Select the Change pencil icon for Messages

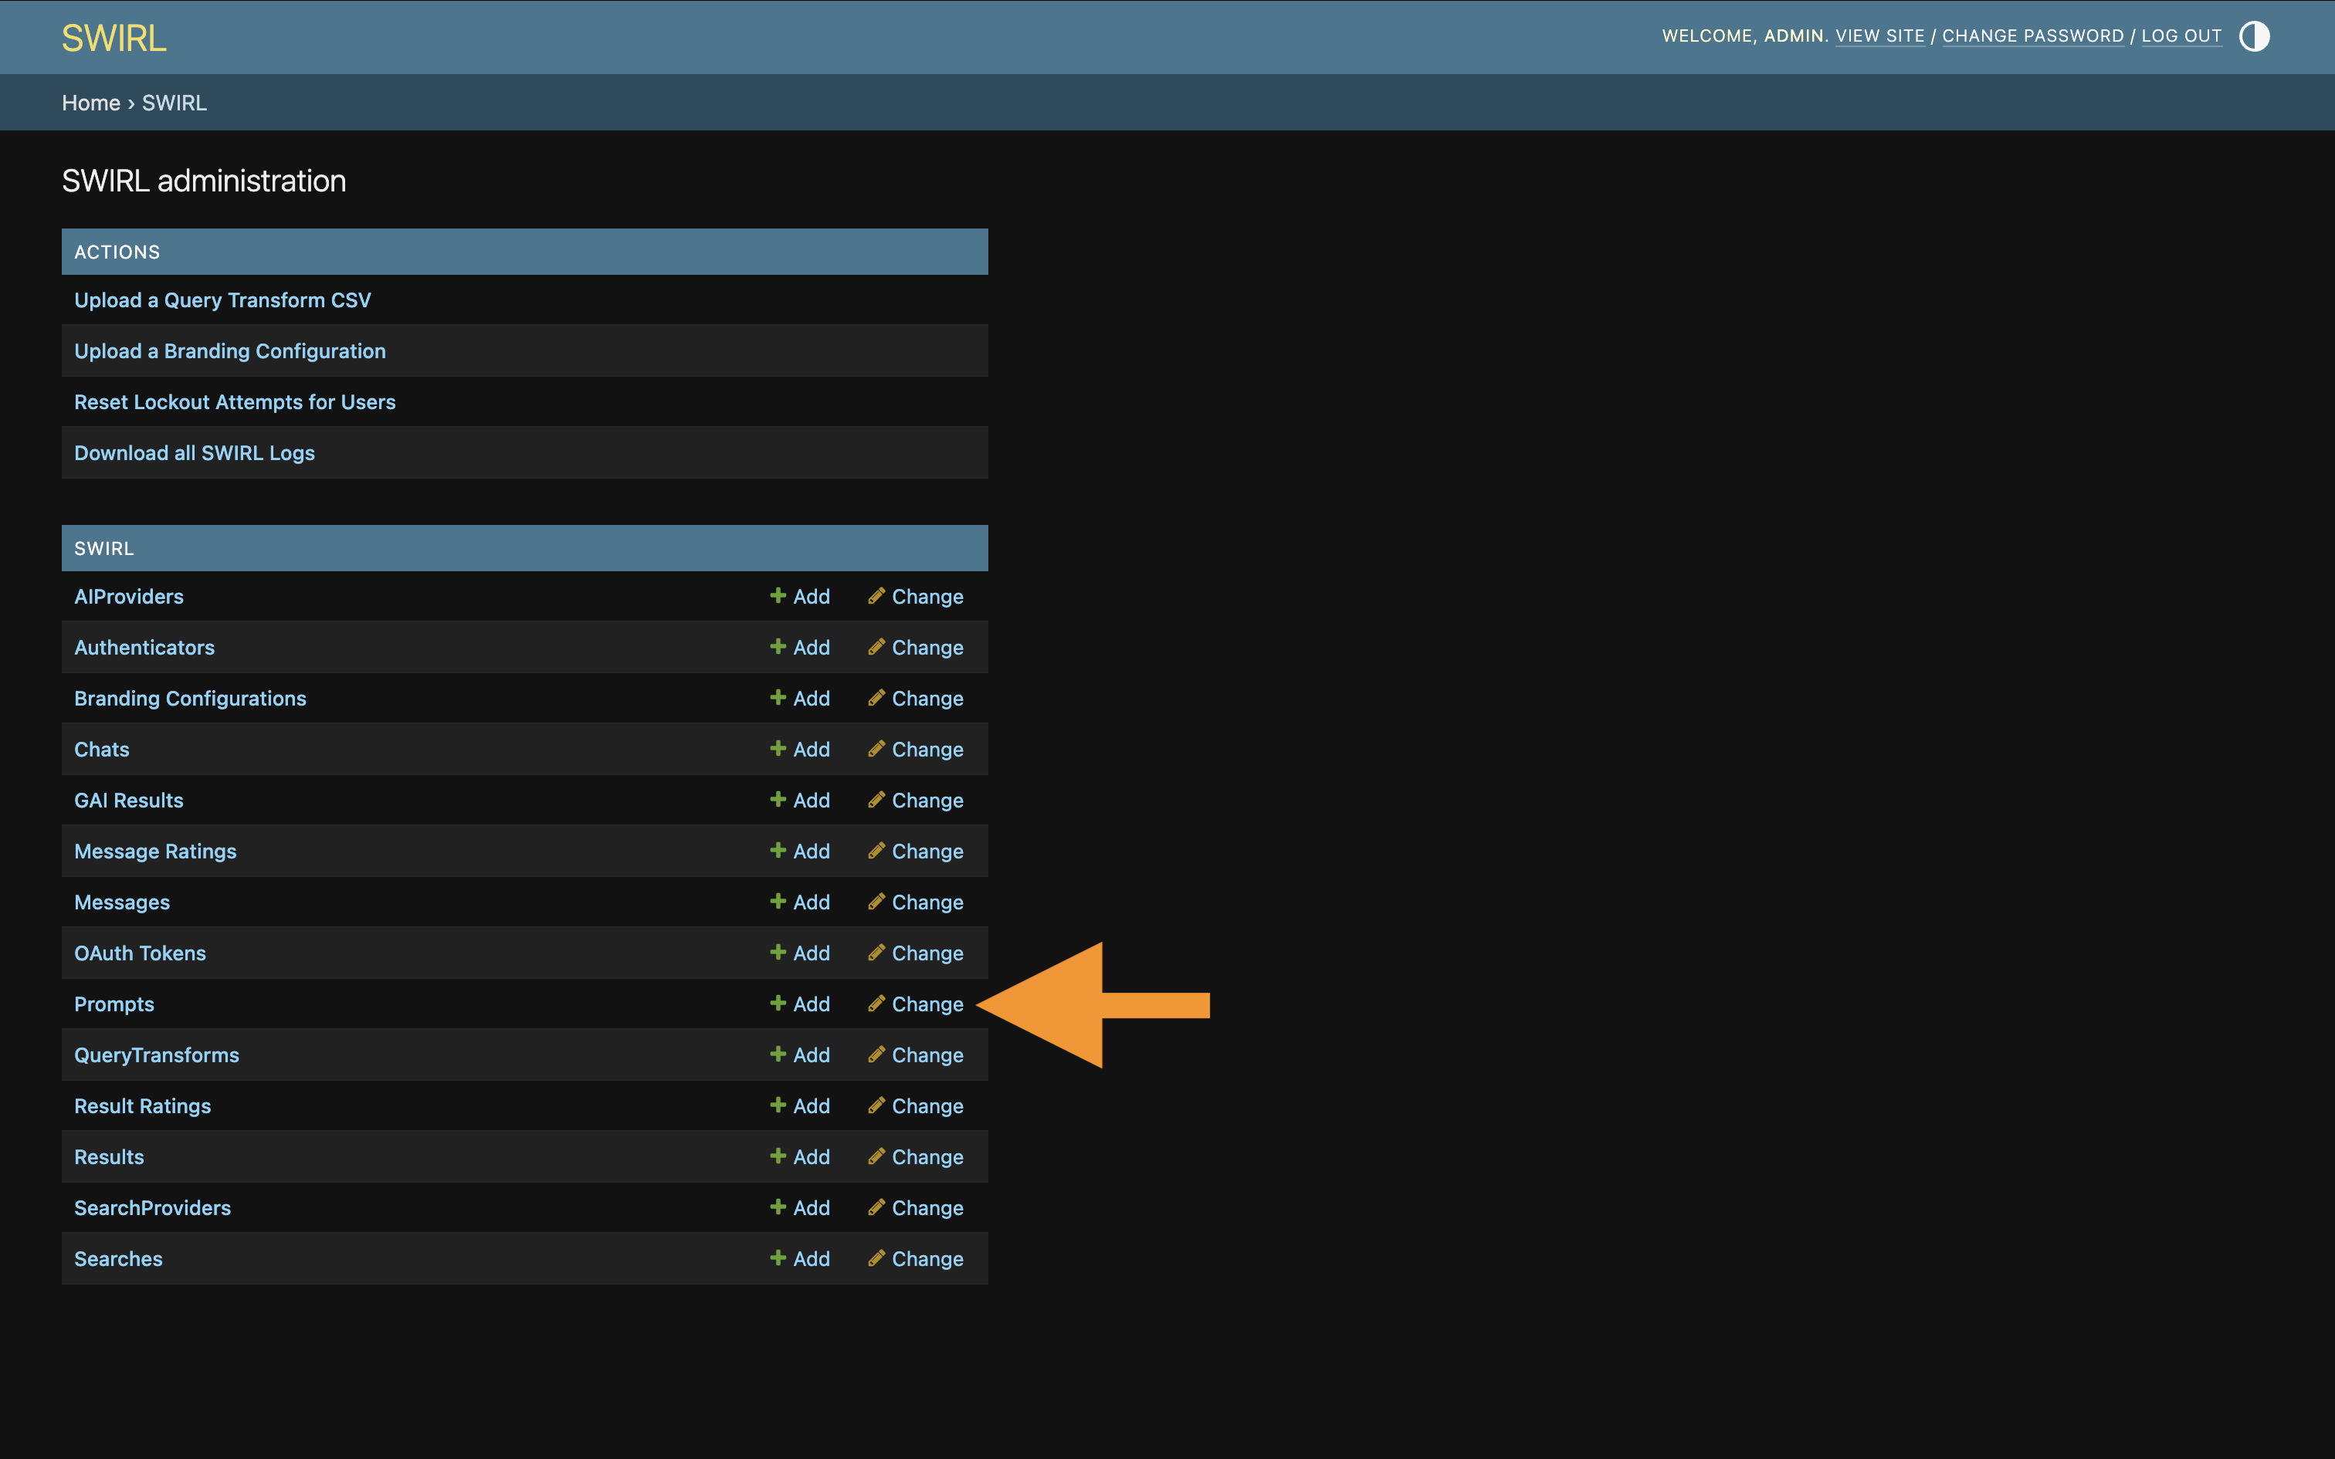(876, 902)
